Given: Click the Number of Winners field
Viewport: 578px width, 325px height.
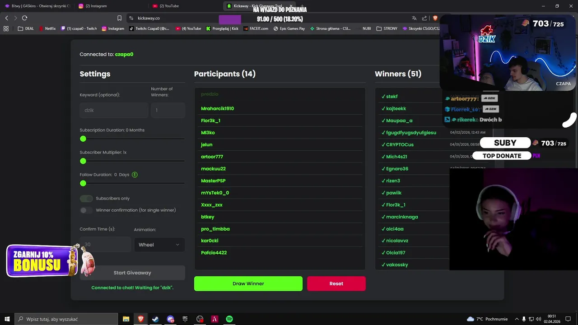Looking at the screenshot, I should coord(168,110).
